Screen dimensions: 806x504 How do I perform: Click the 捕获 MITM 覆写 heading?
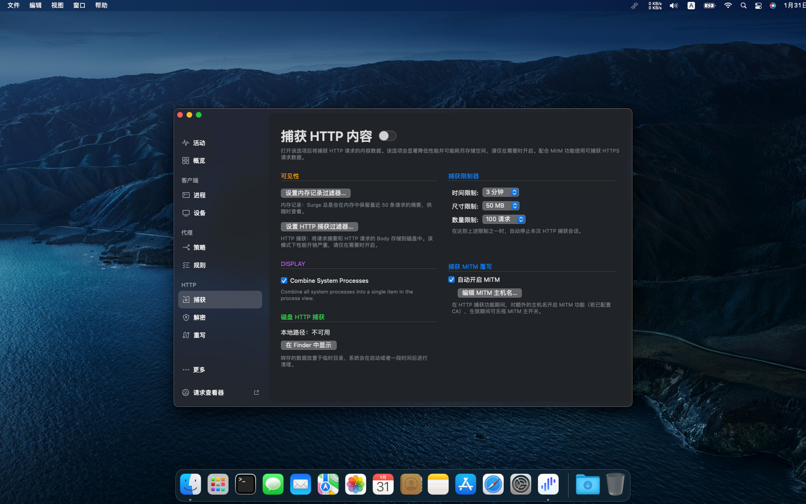tap(470, 266)
